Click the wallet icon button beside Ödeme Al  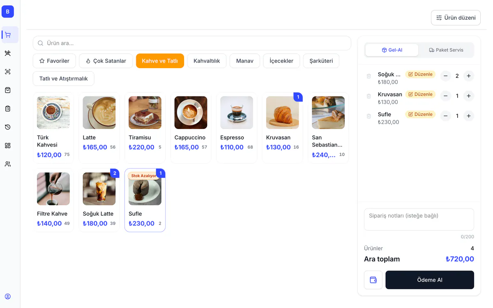point(373,280)
